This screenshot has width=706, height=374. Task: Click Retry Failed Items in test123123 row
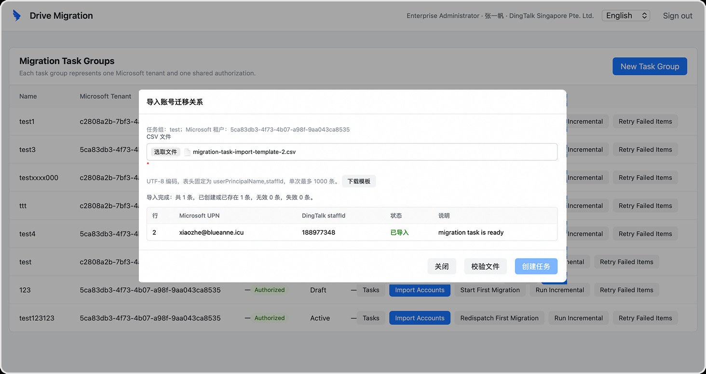click(645, 318)
